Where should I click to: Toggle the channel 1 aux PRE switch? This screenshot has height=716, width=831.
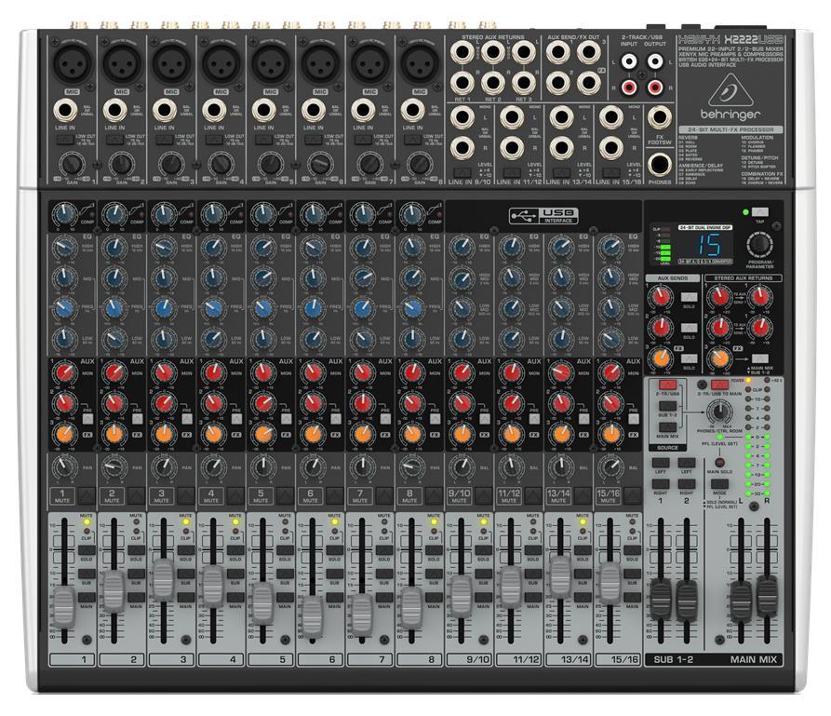tap(87, 418)
